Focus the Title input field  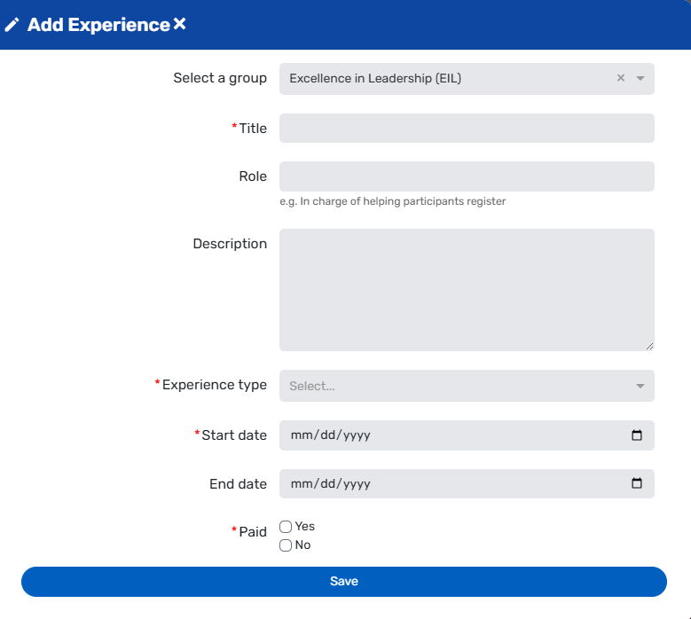(467, 129)
